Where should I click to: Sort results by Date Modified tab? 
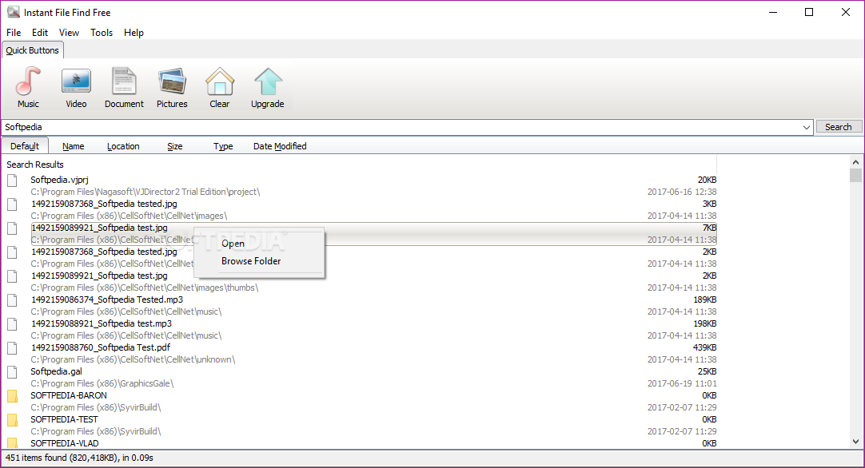coord(280,146)
